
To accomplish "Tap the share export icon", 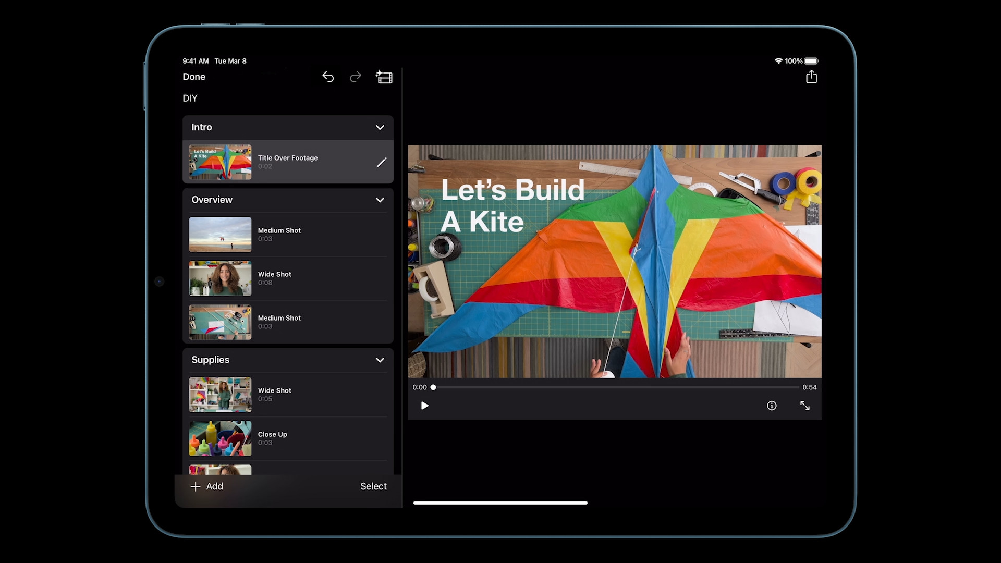I will (811, 77).
